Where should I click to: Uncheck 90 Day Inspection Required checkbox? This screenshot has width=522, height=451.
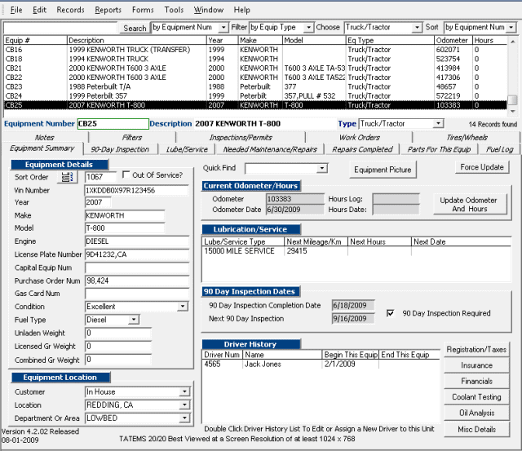click(390, 313)
